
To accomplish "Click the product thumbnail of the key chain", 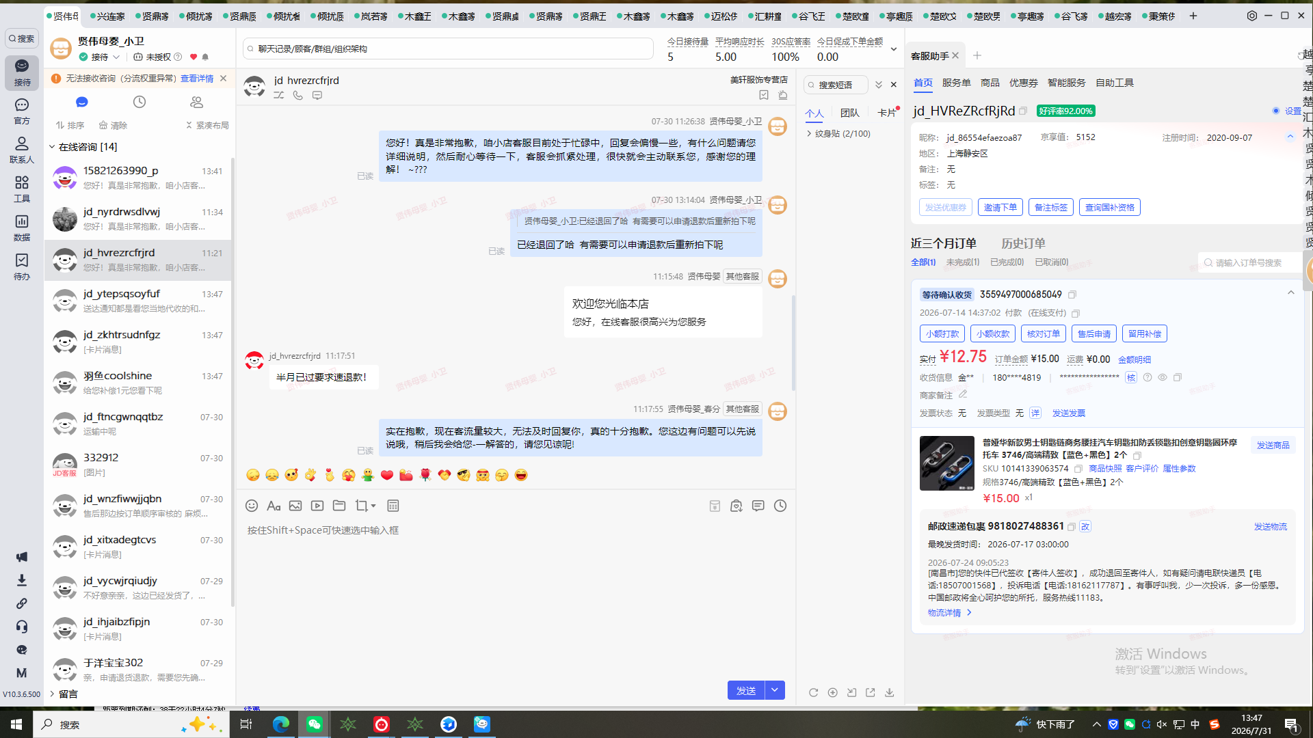I will (946, 463).
